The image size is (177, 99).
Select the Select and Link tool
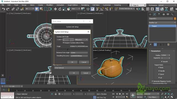pos(13,9)
